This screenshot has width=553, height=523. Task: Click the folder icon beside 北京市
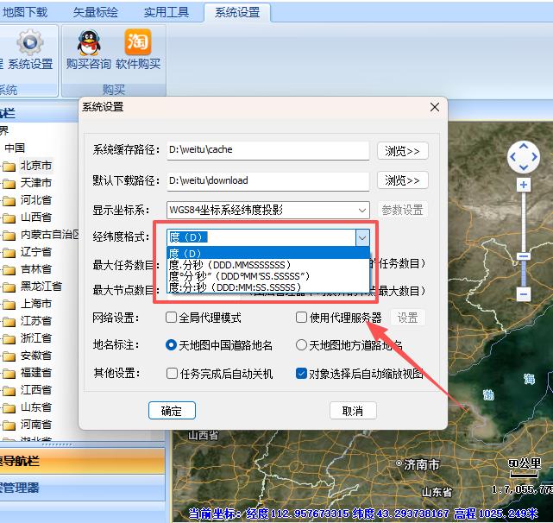(9, 167)
